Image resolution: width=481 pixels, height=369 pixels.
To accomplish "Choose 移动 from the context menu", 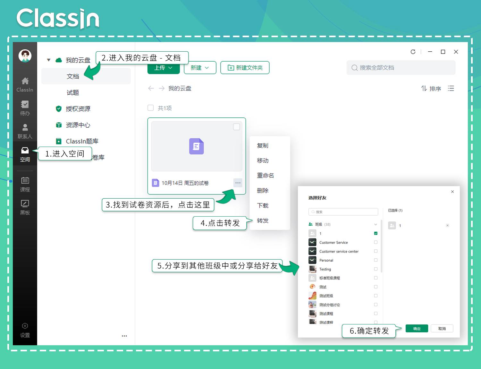I will (263, 160).
